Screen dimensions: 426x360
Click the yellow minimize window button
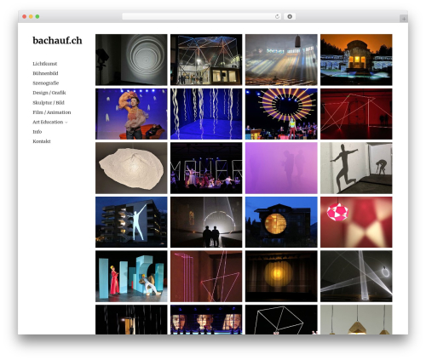point(31,16)
